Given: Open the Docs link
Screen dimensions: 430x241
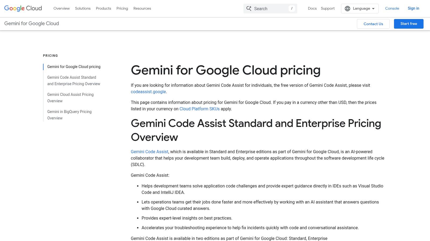Looking at the screenshot, I should 312,8.
